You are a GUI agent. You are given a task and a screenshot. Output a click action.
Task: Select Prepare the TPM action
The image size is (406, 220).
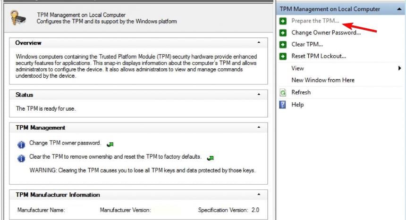315,21
